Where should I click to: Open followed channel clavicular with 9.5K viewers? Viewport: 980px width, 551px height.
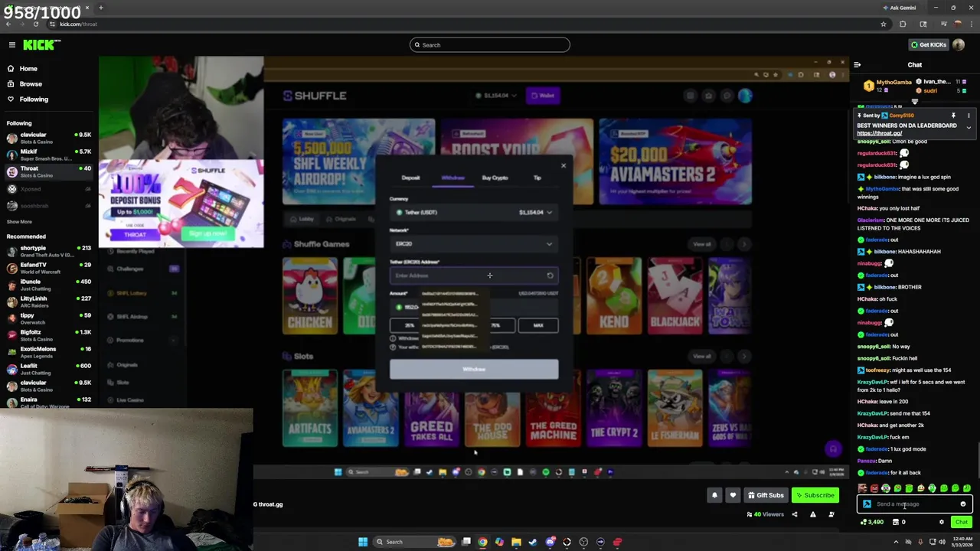pyautogui.click(x=47, y=138)
